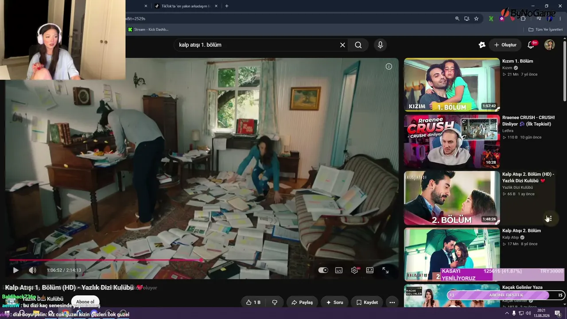This screenshot has height=319, width=567.
Task: Click the YouTube search magnifier button
Action: [358, 45]
